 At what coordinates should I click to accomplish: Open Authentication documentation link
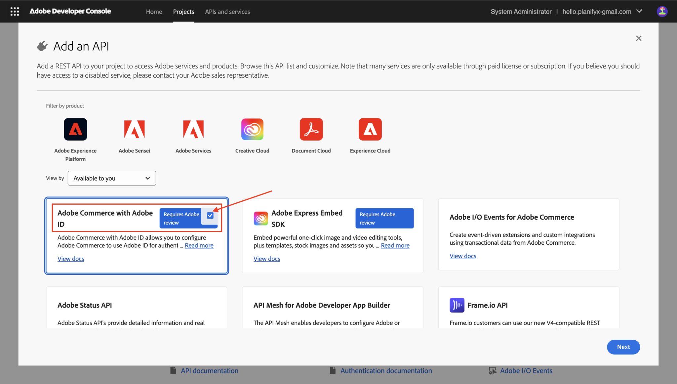click(x=386, y=371)
